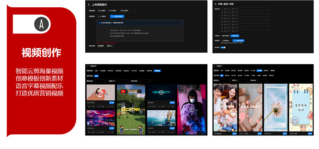Play the masked hoodie figure template
The width and height of the screenshot is (319, 149).
point(191,110)
